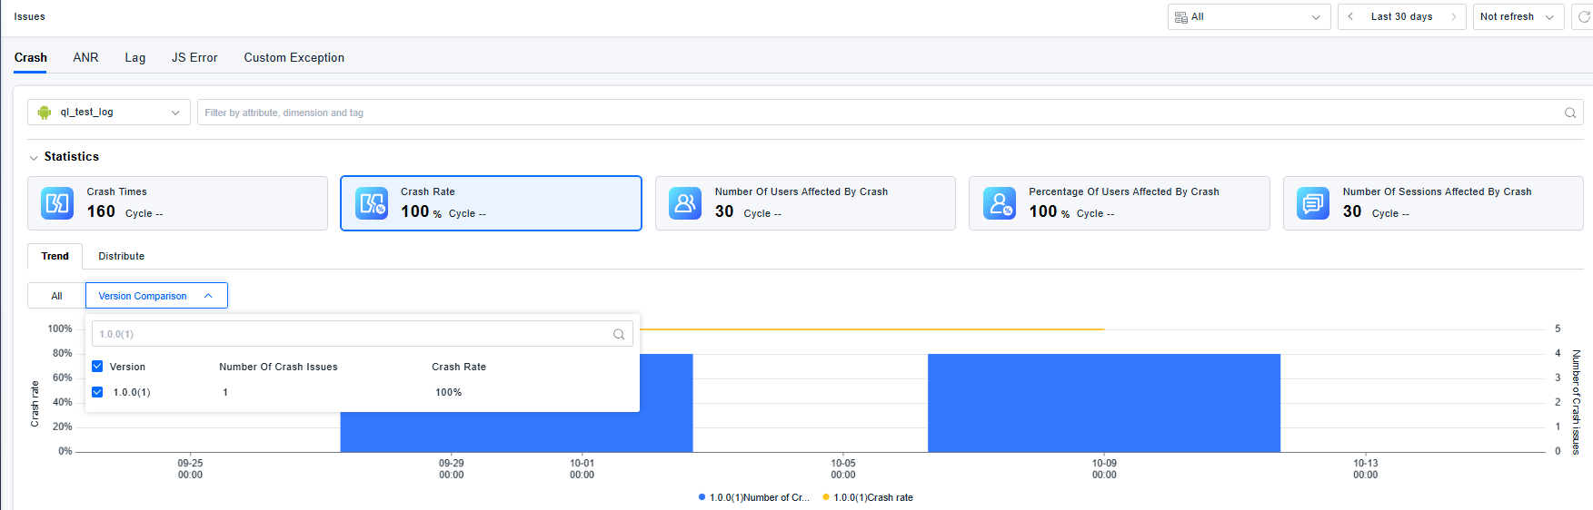Click the Users Affected By Crash icon
This screenshot has height=510, width=1593.
tap(685, 203)
